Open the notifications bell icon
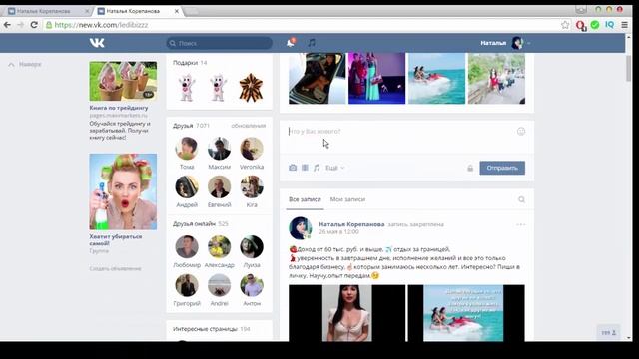 click(x=291, y=43)
